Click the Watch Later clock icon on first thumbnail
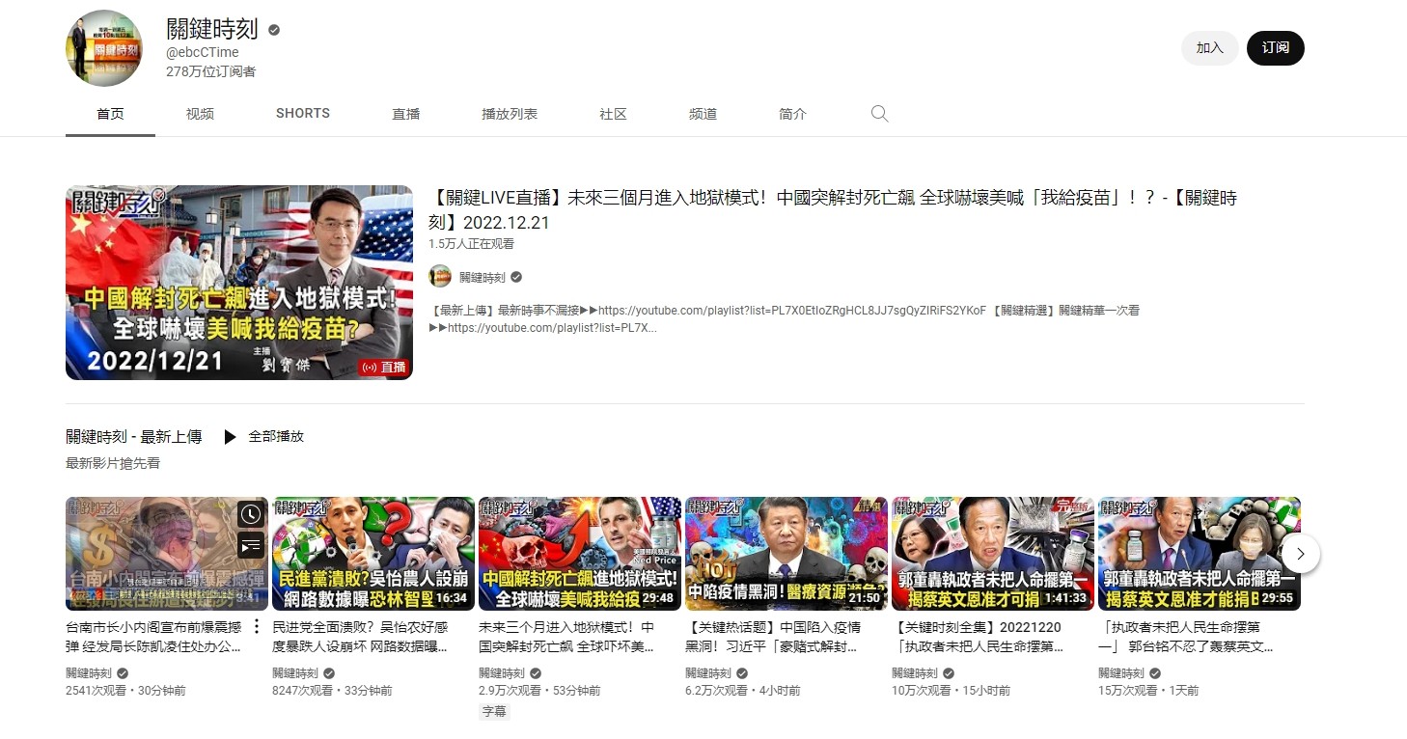Screen dimensions: 1407x739 pyautogui.click(x=250, y=514)
